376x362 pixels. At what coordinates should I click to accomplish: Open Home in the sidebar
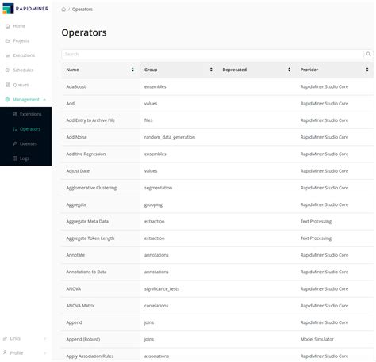coord(19,26)
